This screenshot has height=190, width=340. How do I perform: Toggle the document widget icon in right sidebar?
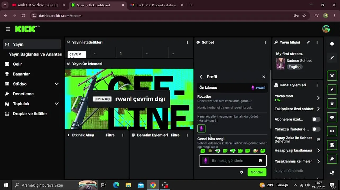tap(332, 103)
